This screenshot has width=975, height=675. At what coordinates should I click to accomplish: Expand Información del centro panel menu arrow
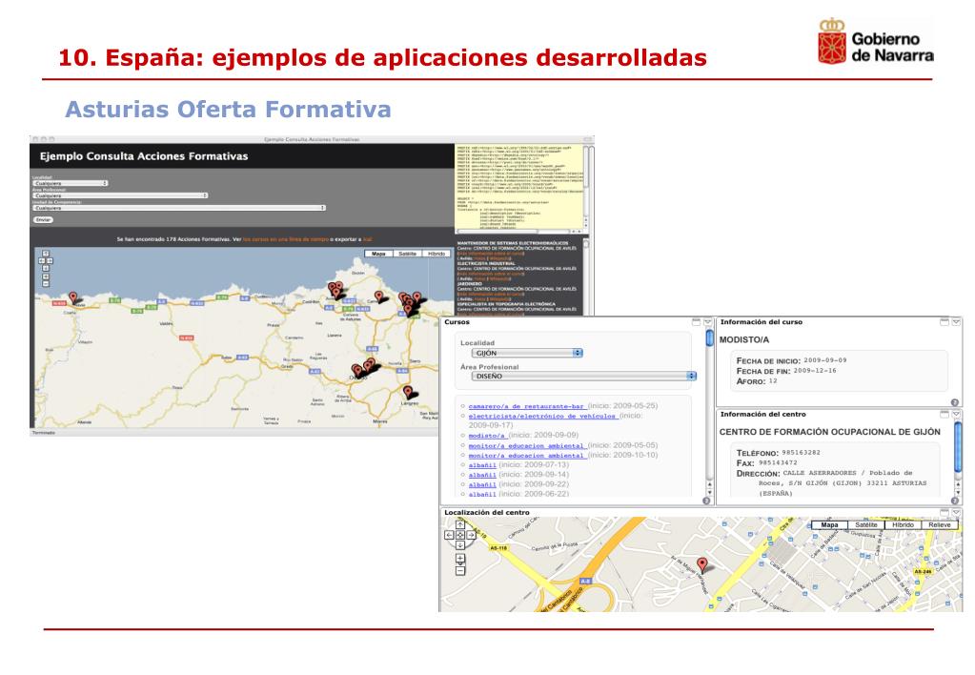[x=956, y=415]
